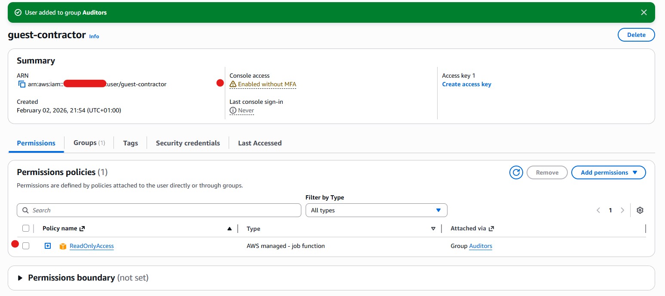Dismiss the green success banner

click(x=644, y=12)
